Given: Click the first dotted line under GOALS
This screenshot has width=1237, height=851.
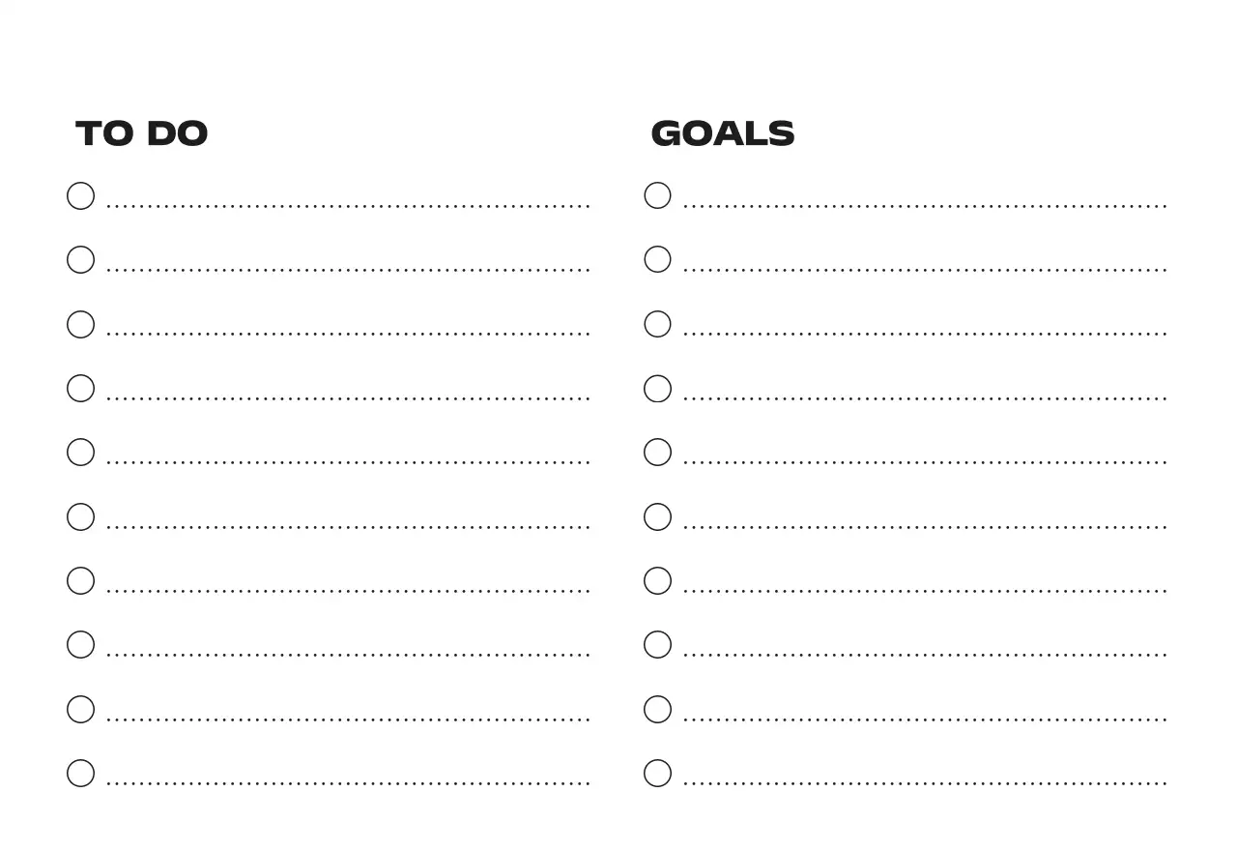Looking at the screenshot, I should [925, 205].
